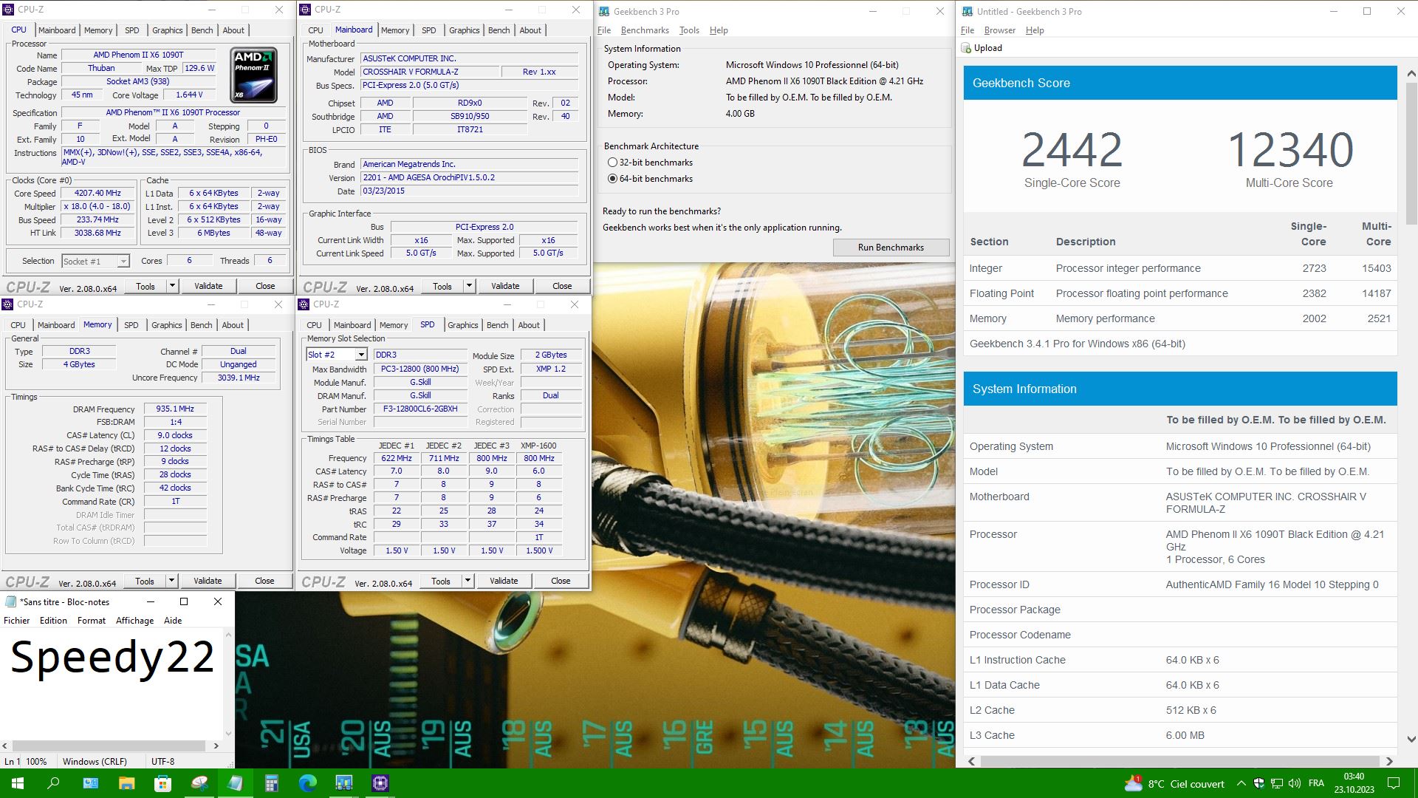Screen dimensions: 1418x798
Task: Click Validate in SPD window
Action: pos(504,581)
